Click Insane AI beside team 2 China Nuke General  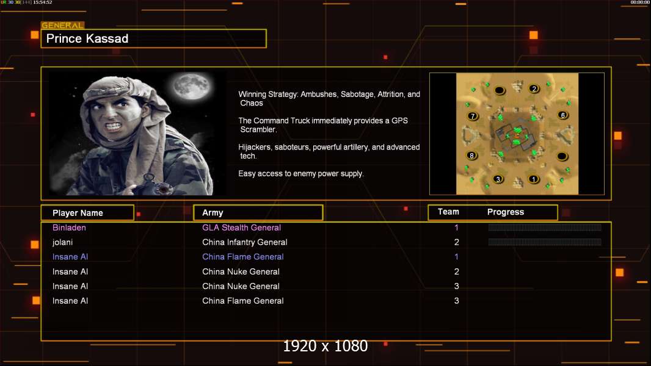pos(70,272)
